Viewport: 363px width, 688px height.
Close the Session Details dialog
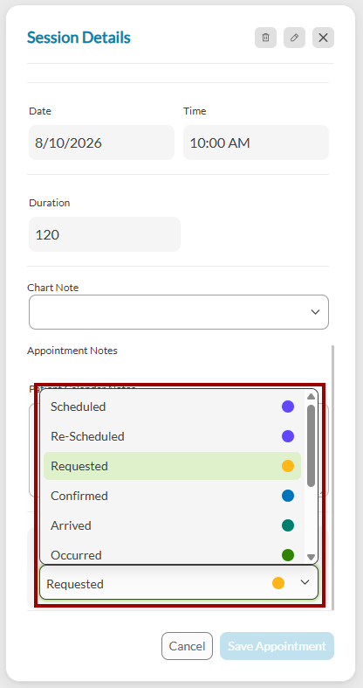(x=323, y=38)
